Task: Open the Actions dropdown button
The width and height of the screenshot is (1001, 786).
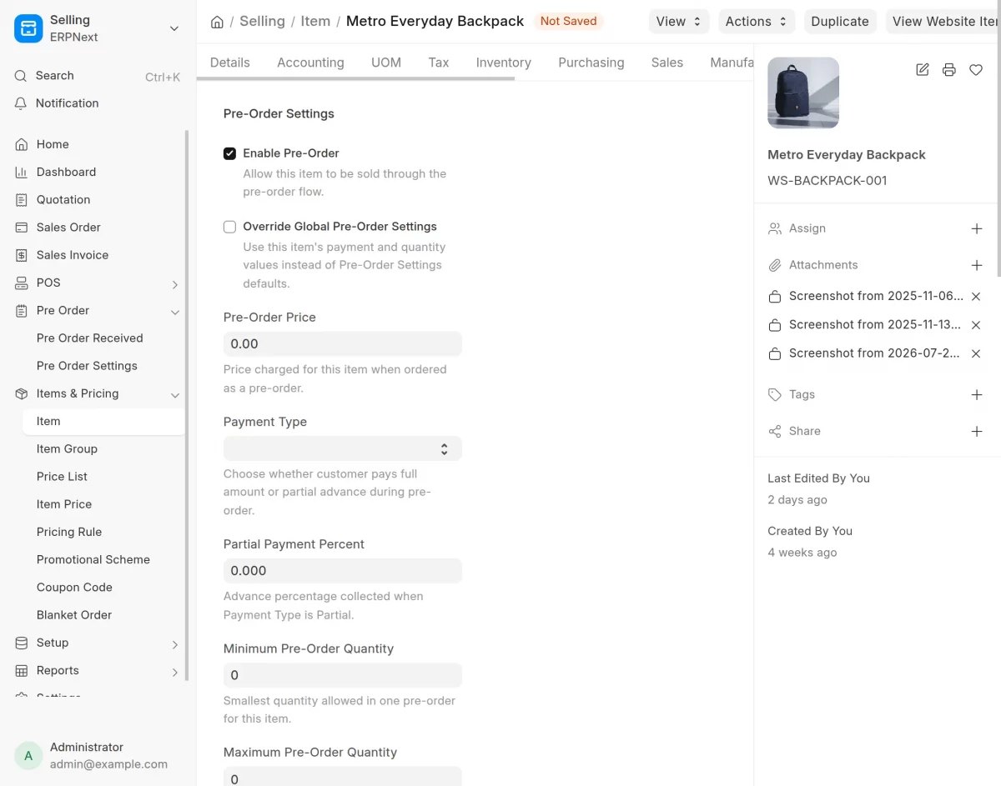Action: (x=757, y=22)
